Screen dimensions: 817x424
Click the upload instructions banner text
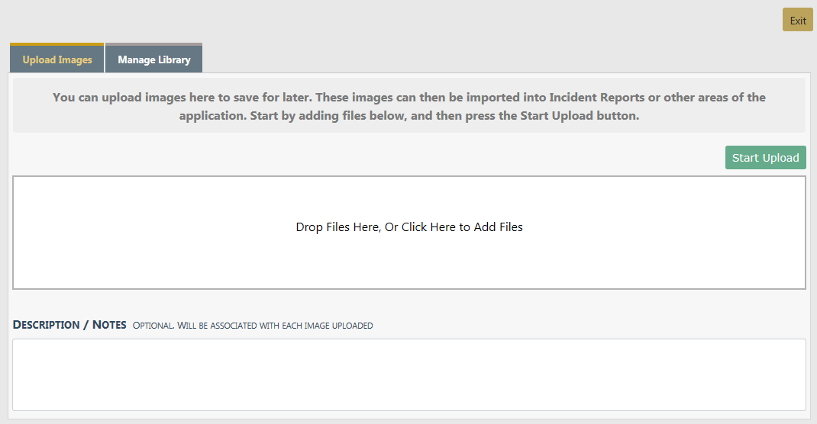pyautogui.click(x=408, y=107)
